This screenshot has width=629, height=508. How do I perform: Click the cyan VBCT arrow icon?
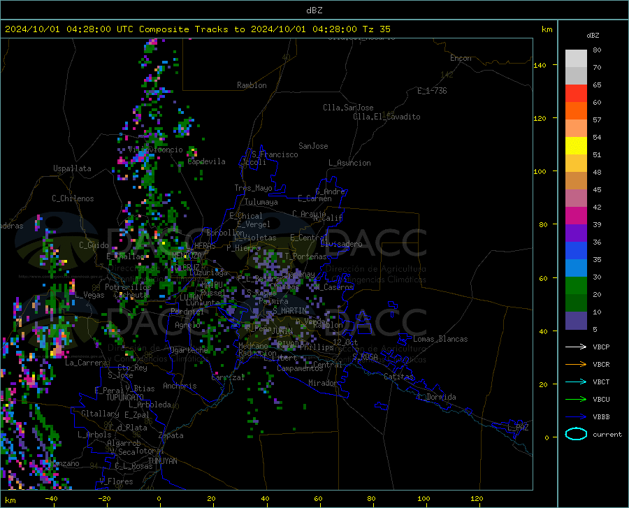point(576,382)
